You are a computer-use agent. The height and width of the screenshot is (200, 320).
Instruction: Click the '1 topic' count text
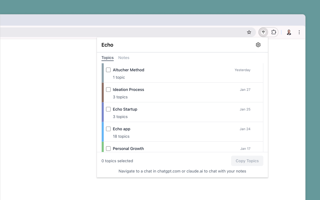point(119,77)
